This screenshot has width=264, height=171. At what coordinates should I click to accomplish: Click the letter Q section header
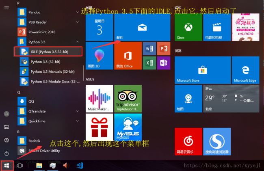19,92
